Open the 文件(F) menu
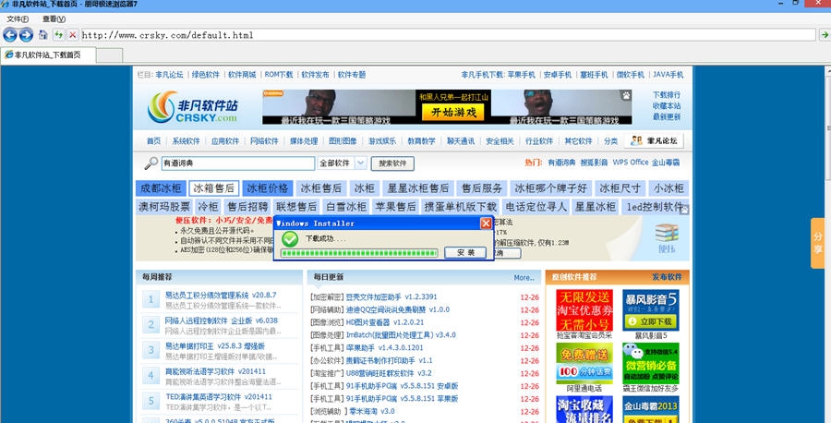The width and height of the screenshot is (831, 423). pos(18,19)
